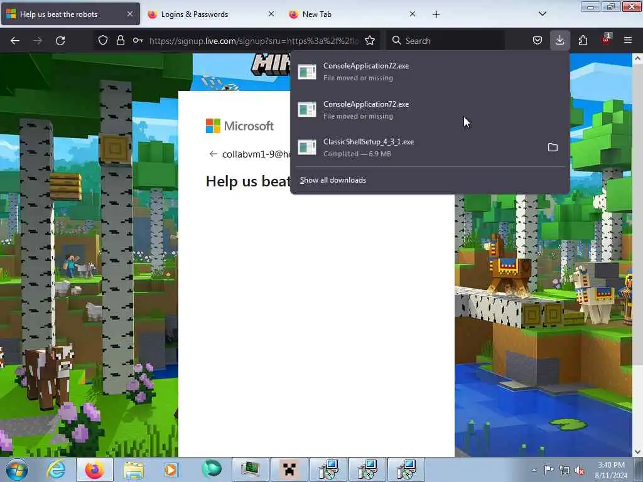The width and height of the screenshot is (643, 482).
Task: Close the New Tab tab
Action: coord(413,14)
